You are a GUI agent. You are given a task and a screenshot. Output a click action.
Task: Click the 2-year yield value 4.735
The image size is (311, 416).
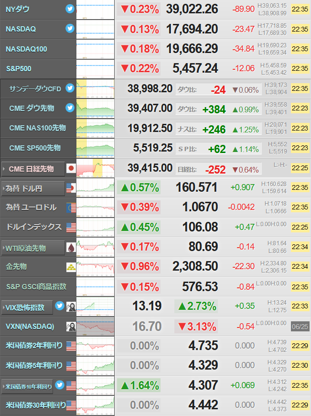[x=204, y=345]
